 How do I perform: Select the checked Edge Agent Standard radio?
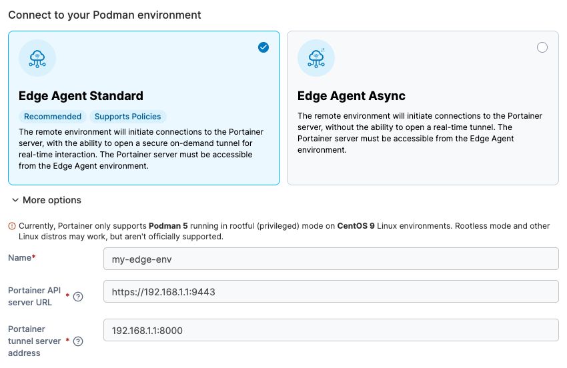click(x=263, y=47)
